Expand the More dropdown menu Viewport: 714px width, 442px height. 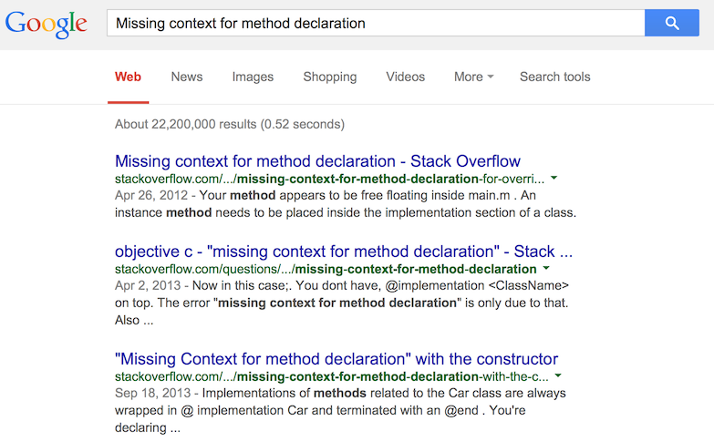point(473,77)
